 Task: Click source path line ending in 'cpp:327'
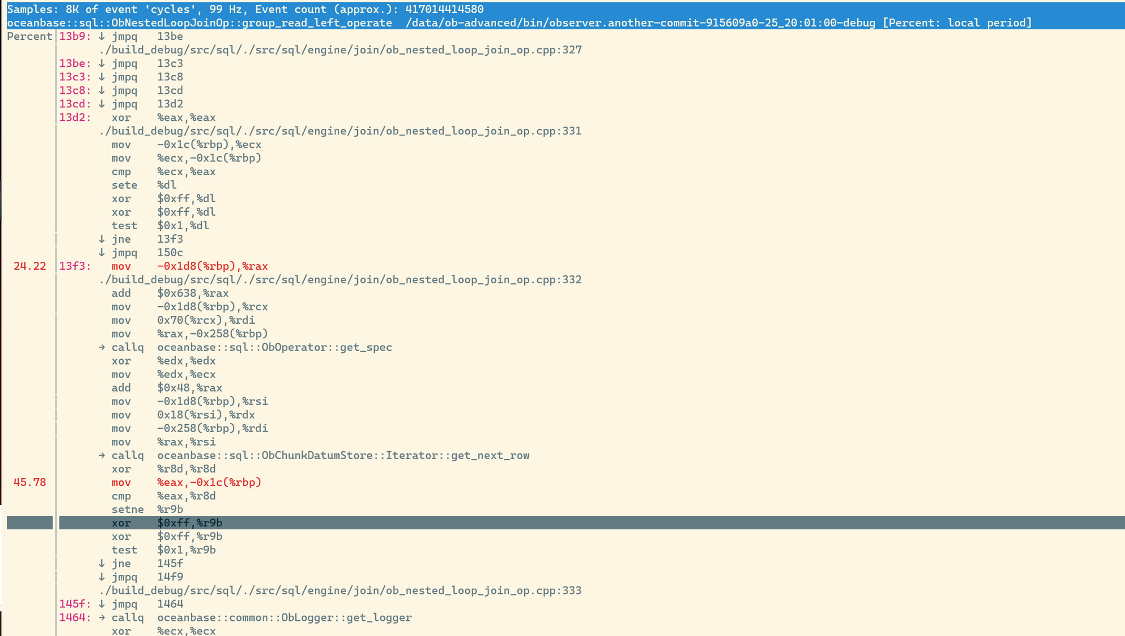coord(340,50)
